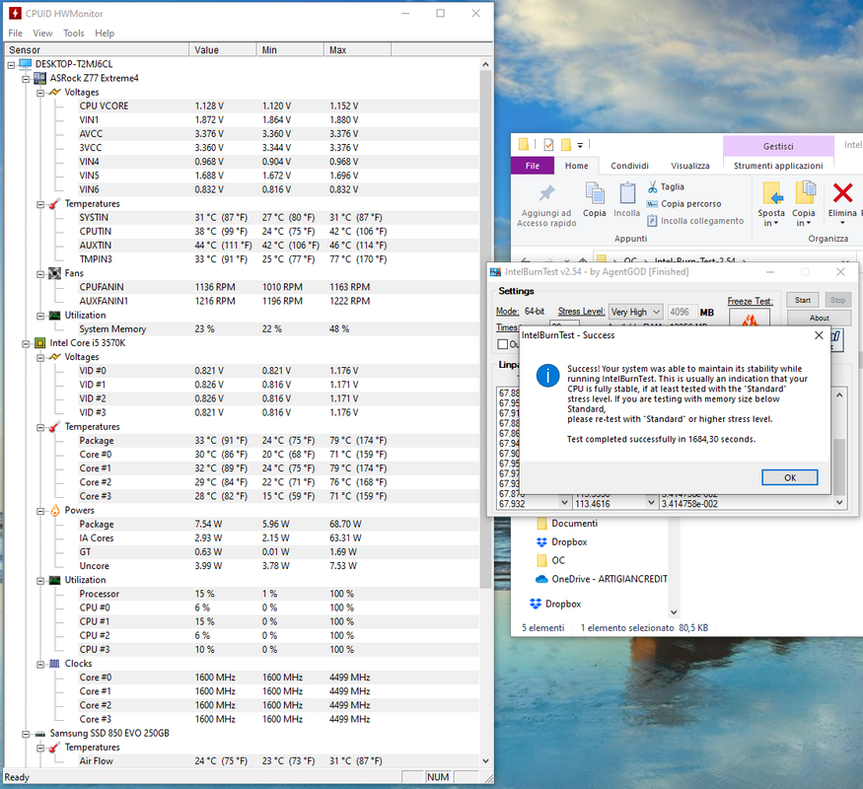The image size is (863, 789).
Task: Click the red Elimina X icon
Action: pos(842,193)
